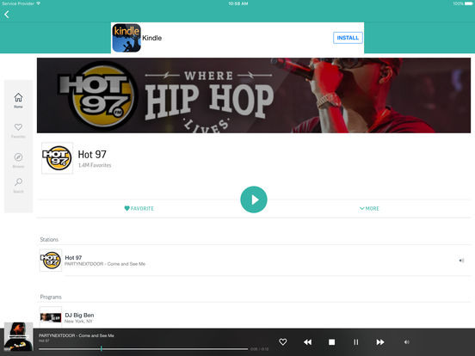Image resolution: width=475 pixels, height=356 pixels.
Task: Click the speaker icon in the Hot 97 station row
Action: click(x=461, y=261)
